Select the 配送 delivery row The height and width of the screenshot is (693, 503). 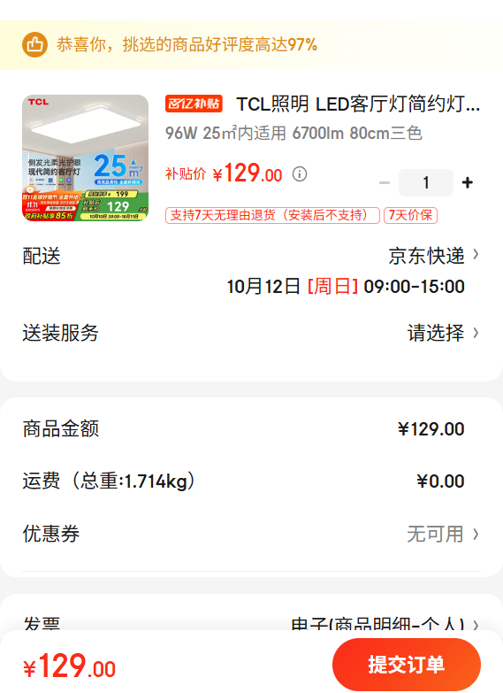pyautogui.click(x=251, y=256)
